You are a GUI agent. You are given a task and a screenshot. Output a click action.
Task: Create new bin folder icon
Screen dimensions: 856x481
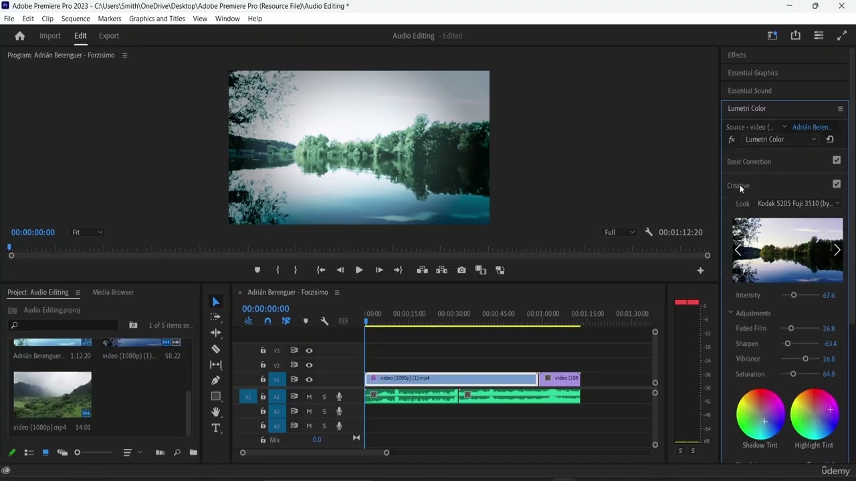click(193, 452)
